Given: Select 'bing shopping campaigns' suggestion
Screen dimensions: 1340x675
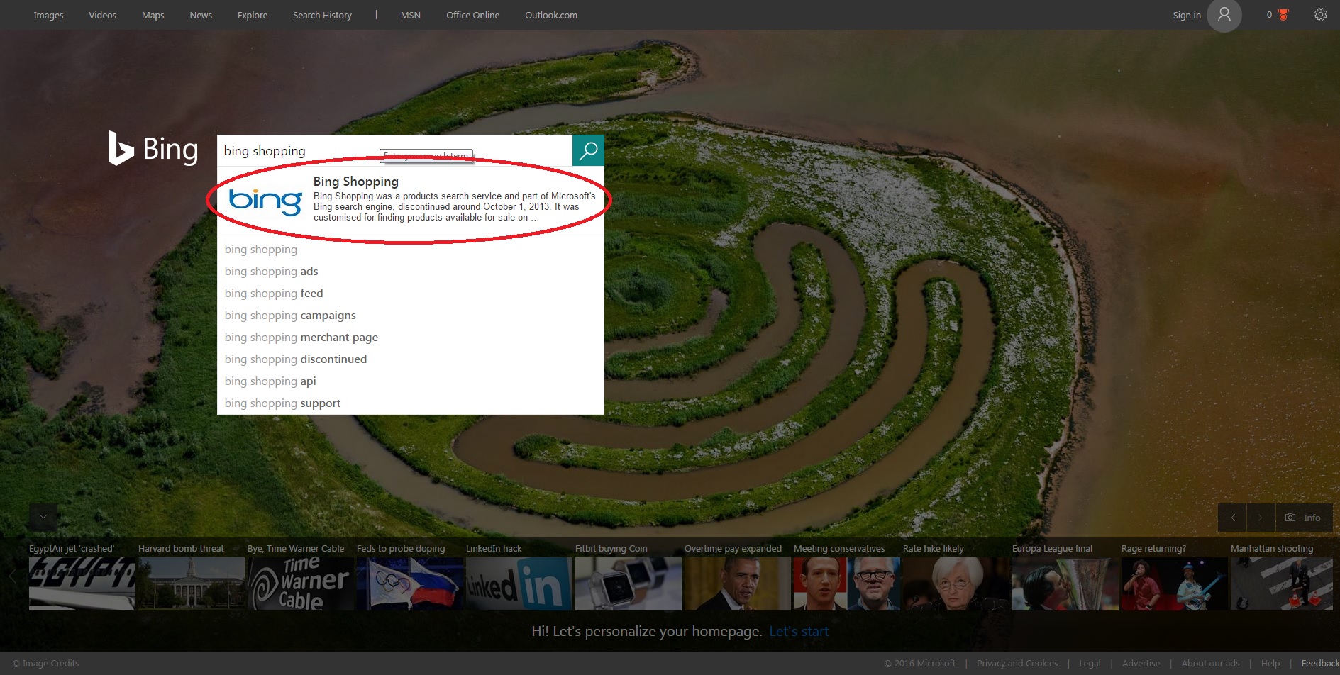Looking at the screenshot, I should point(411,315).
